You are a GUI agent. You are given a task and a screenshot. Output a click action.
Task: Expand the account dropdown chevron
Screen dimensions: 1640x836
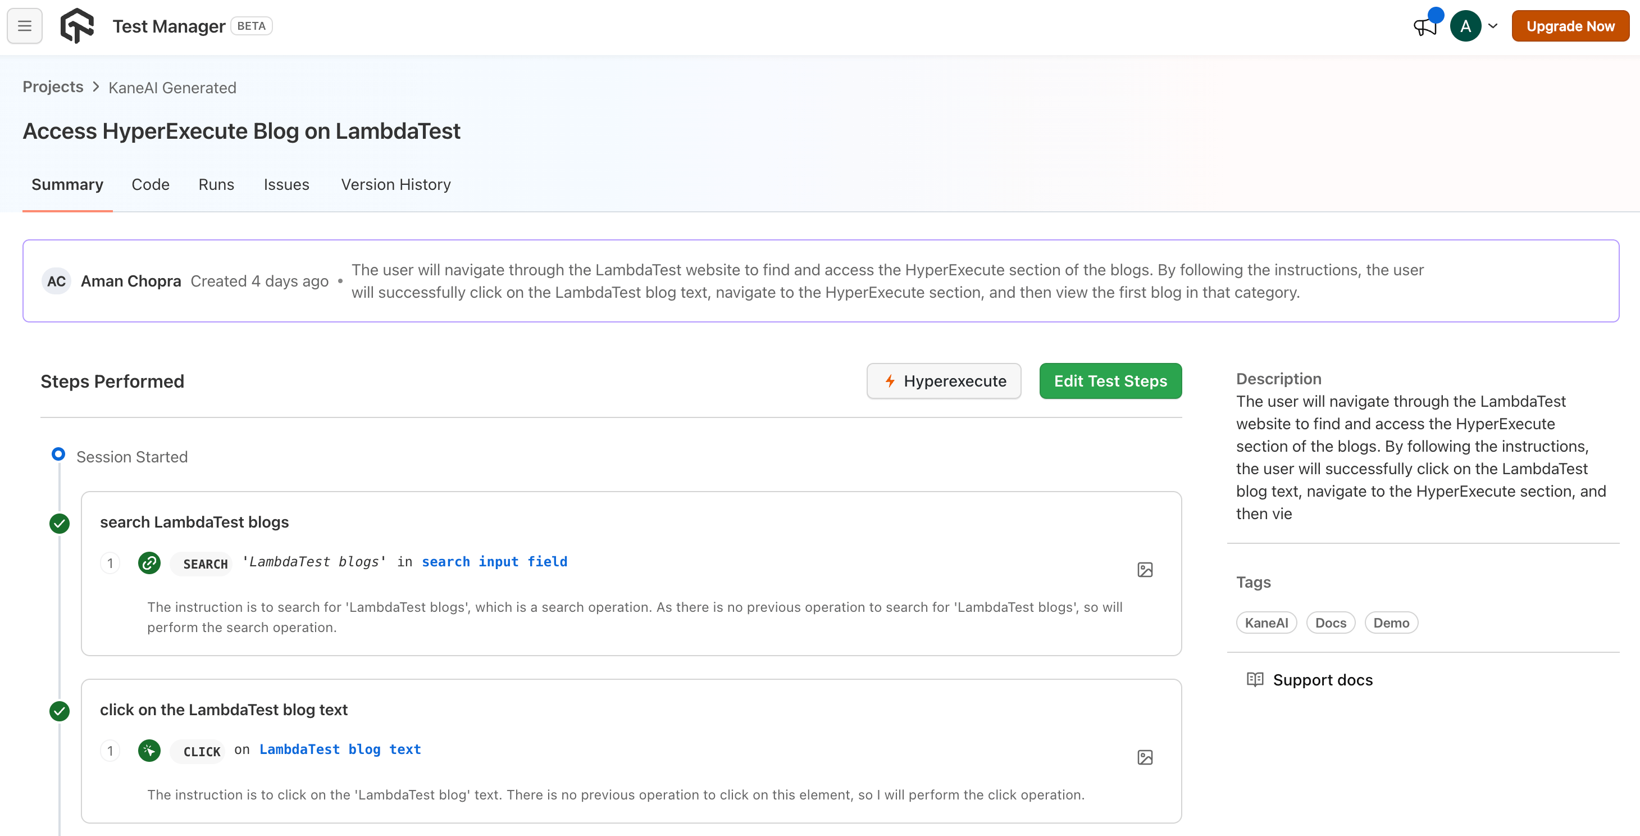[x=1493, y=26]
